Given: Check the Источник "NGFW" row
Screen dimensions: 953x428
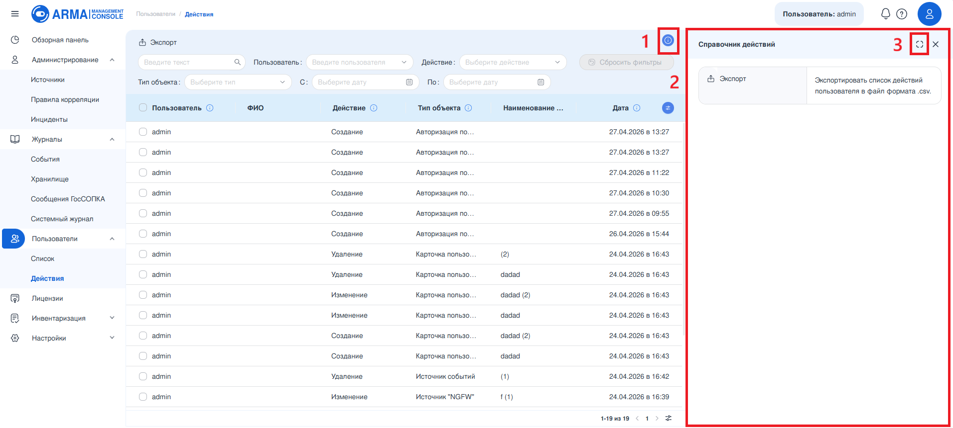Looking at the screenshot, I should pos(143,397).
